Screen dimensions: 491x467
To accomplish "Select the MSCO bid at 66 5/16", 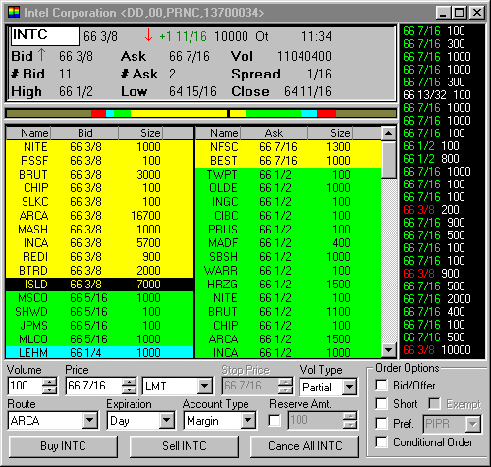I will pos(100,298).
